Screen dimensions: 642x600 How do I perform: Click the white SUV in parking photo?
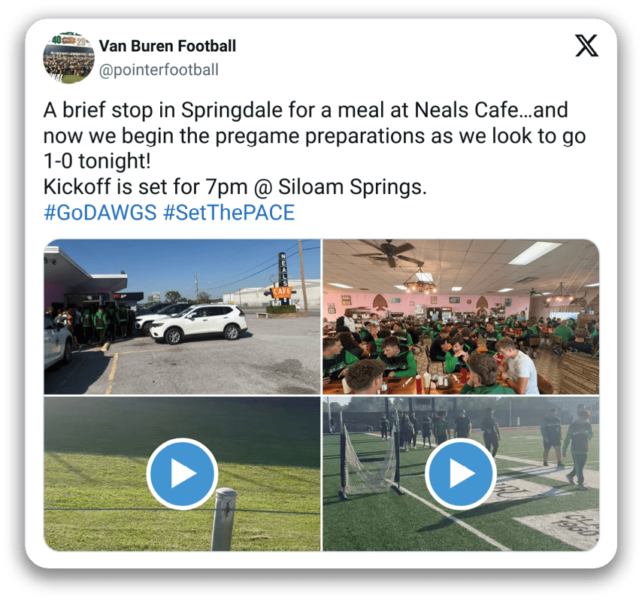(x=198, y=324)
